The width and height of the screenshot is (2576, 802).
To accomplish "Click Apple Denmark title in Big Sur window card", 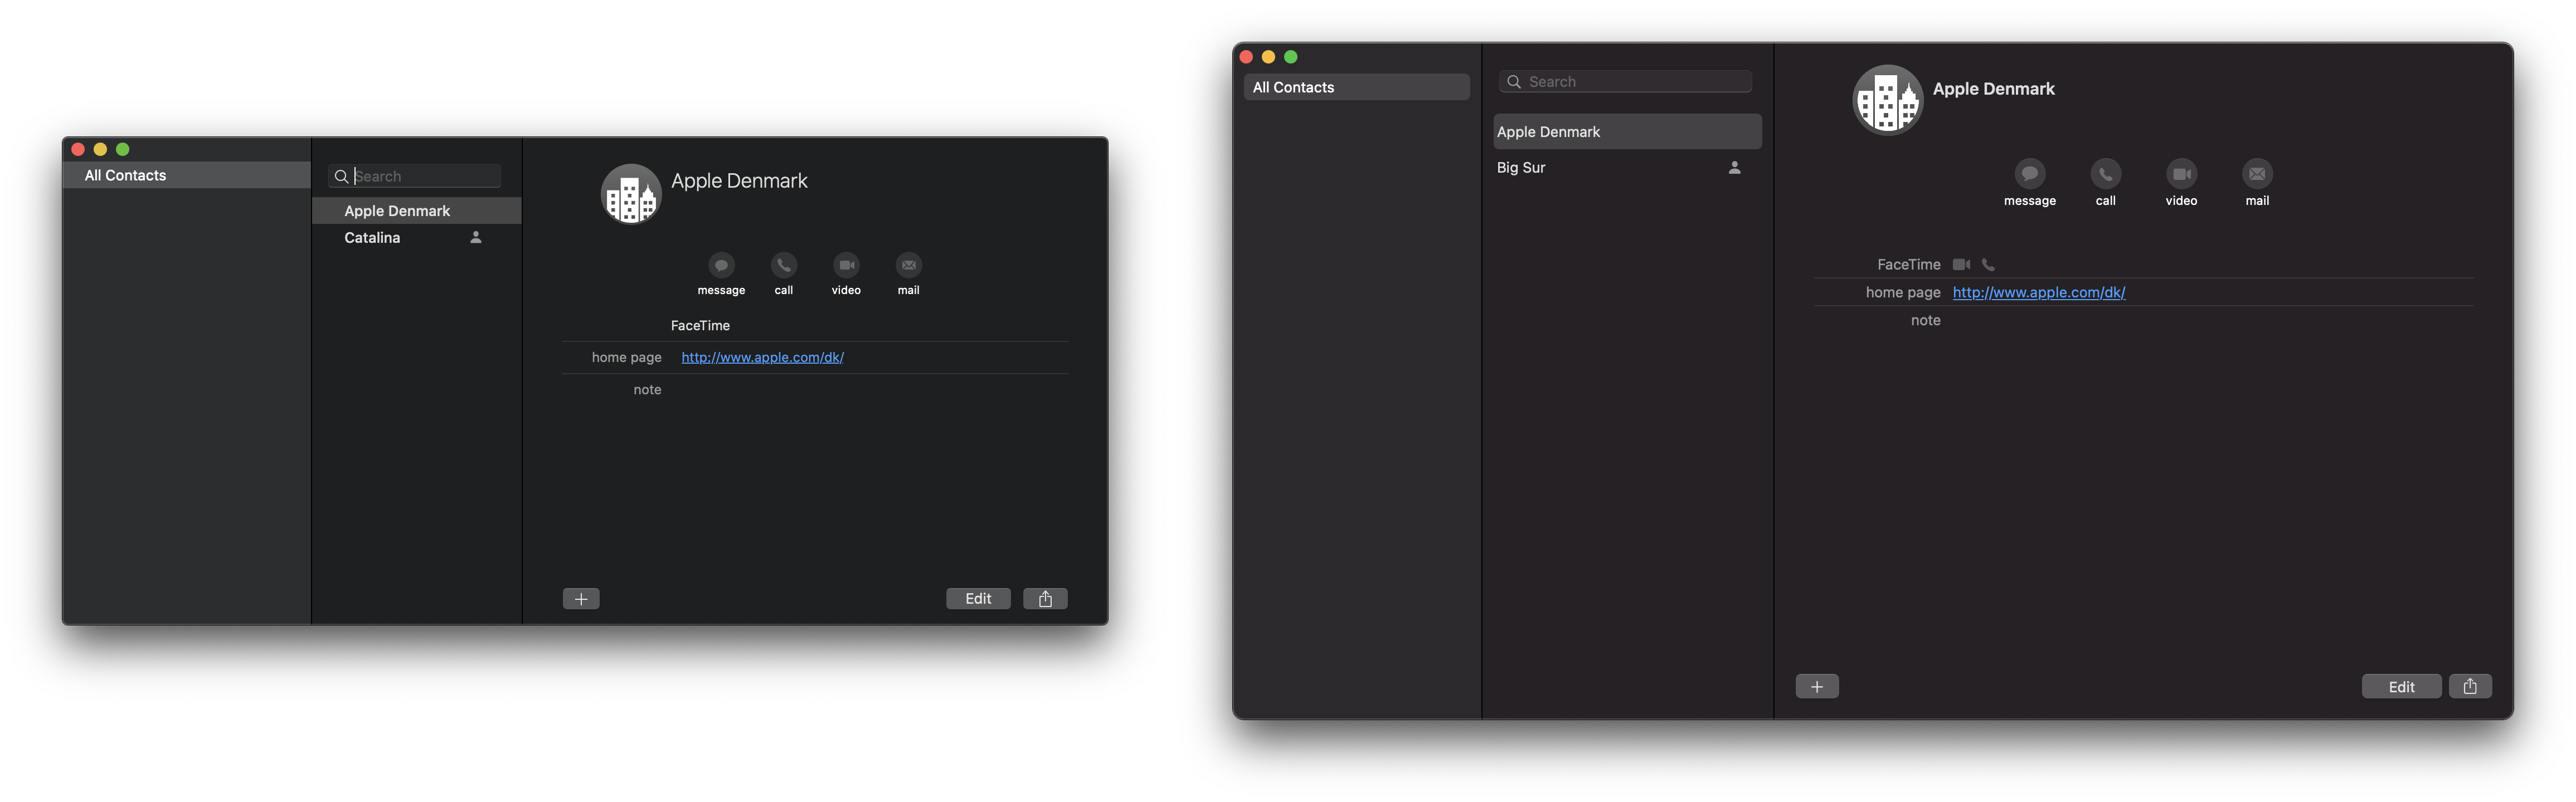I will coord(1993,89).
